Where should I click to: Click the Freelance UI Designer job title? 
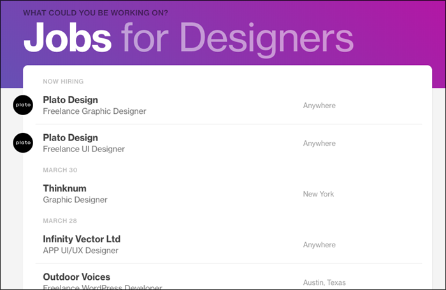coord(83,149)
